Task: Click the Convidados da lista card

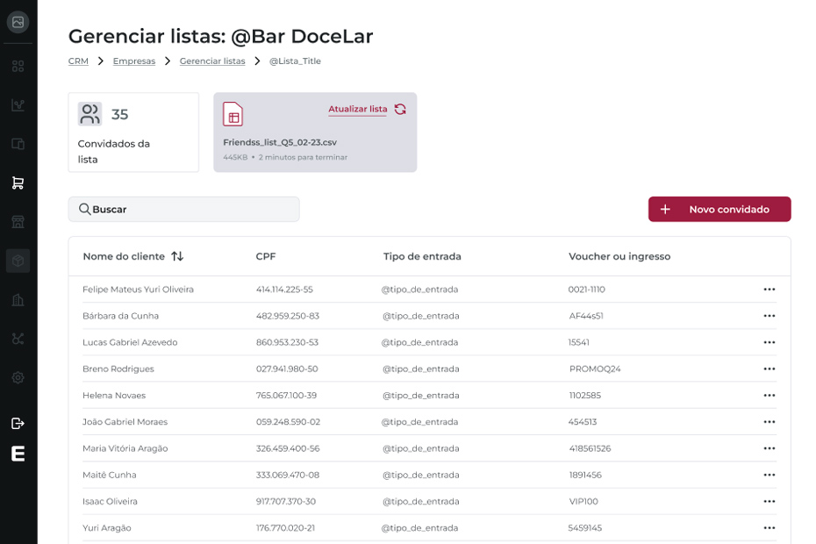Action: [133, 132]
